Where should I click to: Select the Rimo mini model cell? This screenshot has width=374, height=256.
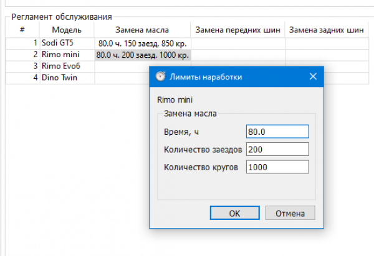pyautogui.click(x=67, y=55)
